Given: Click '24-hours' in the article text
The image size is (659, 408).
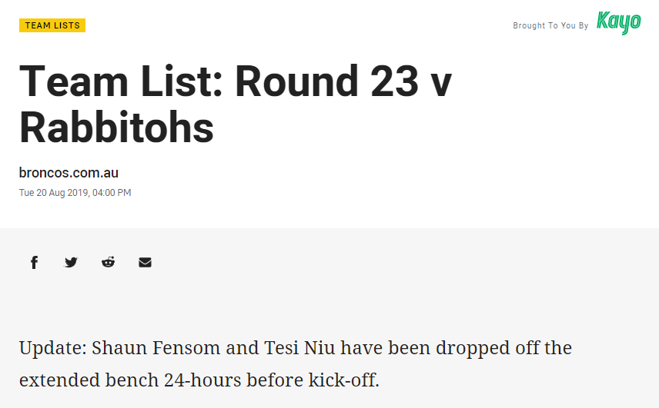Looking at the screenshot, I should click(x=202, y=380).
